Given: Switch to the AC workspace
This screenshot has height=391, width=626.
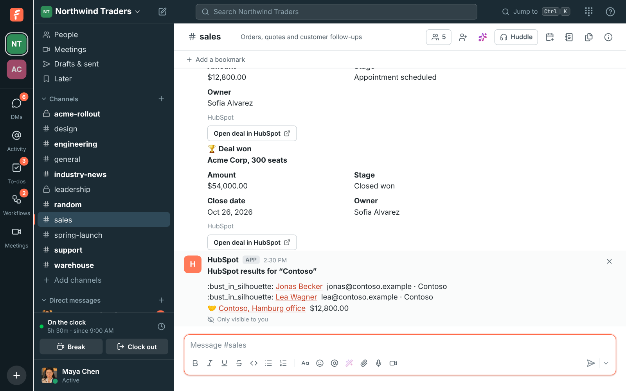Looking at the screenshot, I should click(16, 69).
